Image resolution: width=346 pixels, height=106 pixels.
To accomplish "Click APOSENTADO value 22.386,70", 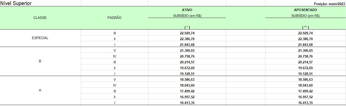I will pyautogui.click(x=305, y=39).
